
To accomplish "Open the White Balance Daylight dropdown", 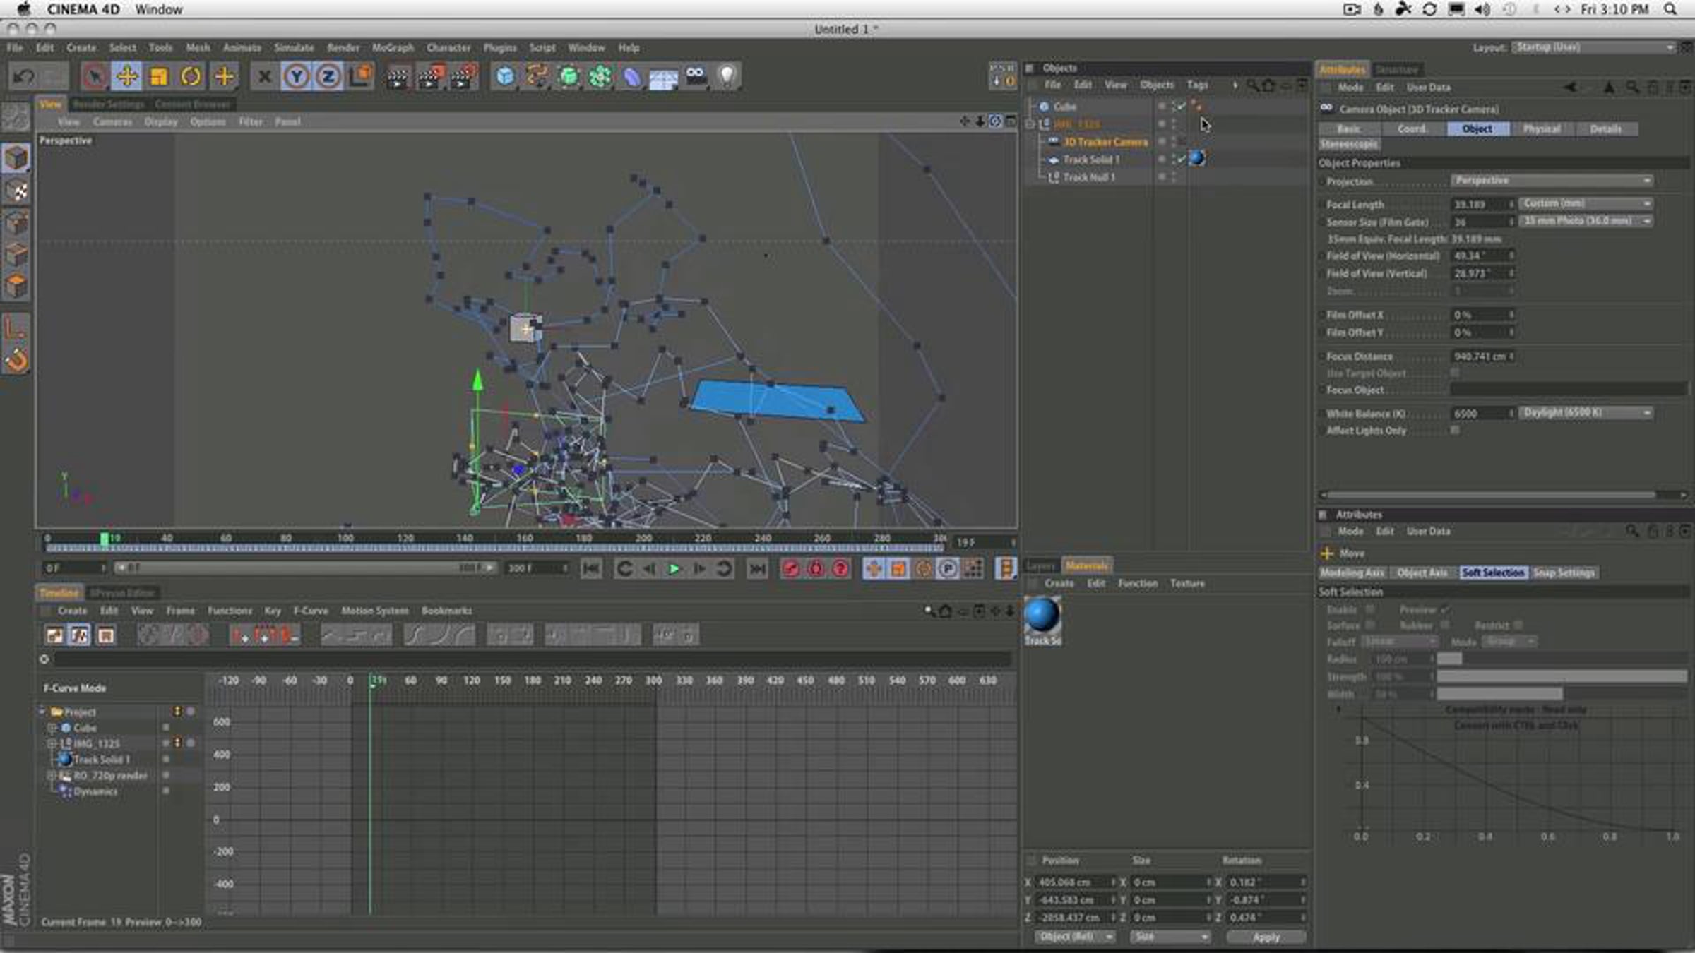I will coord(1586,413).
